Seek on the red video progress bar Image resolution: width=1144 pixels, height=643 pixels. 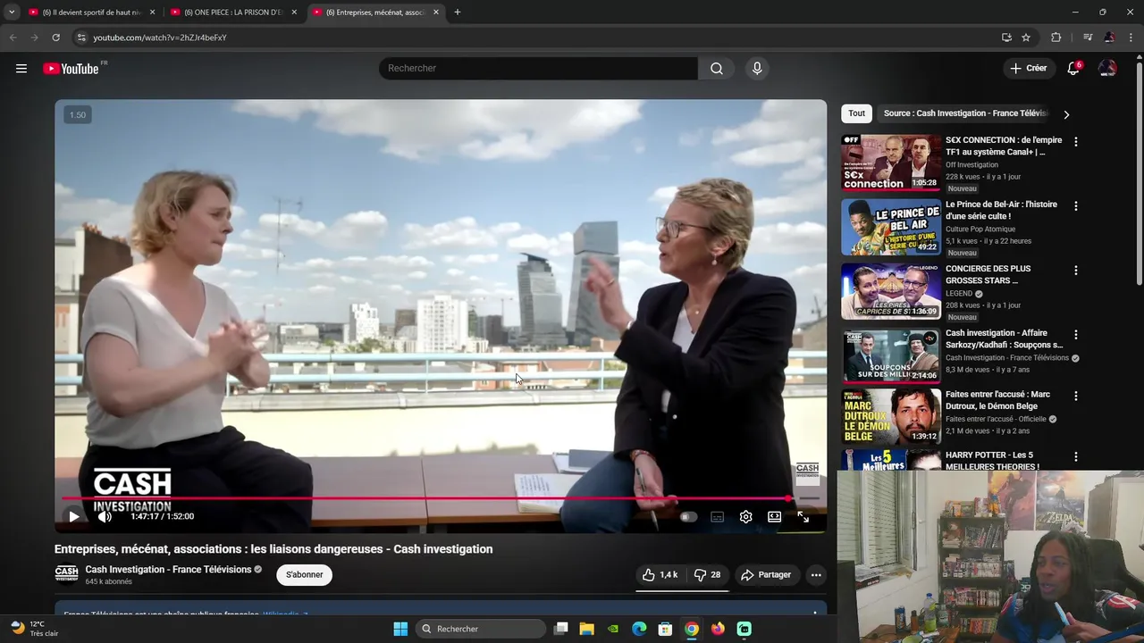point(441,498)
